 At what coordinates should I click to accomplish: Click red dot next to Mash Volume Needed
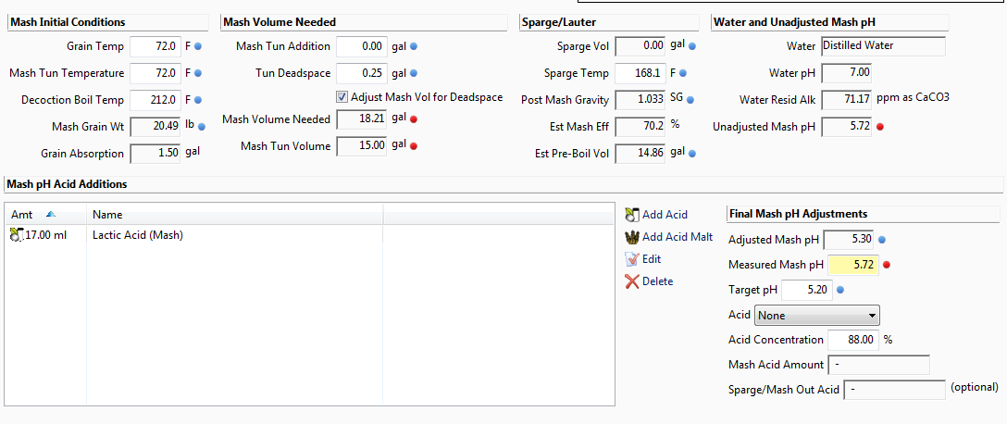coord(415,119)
